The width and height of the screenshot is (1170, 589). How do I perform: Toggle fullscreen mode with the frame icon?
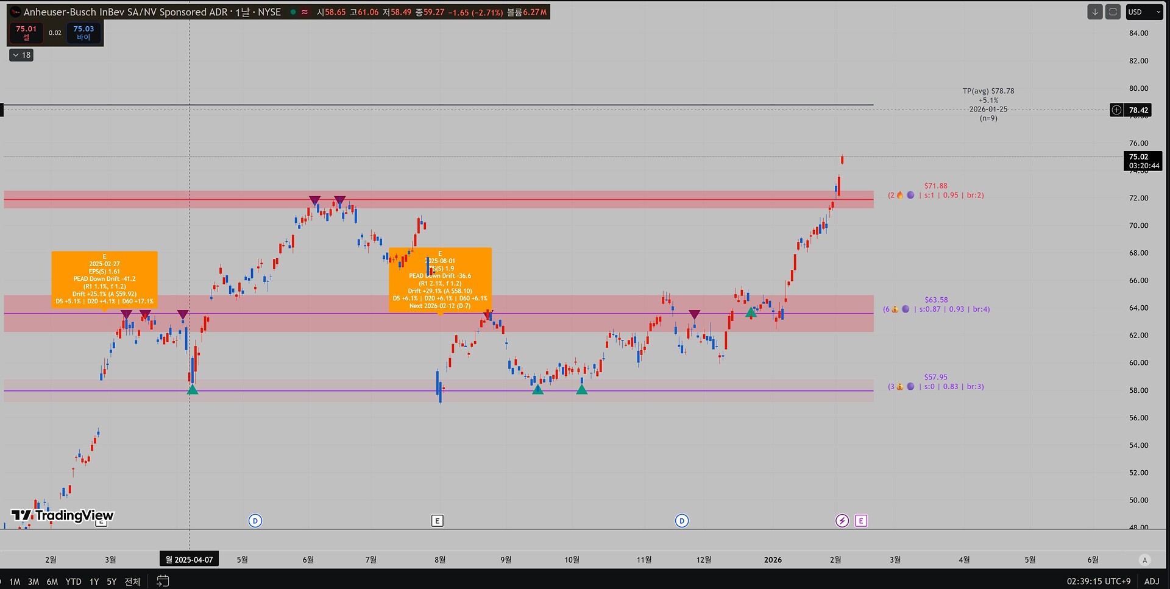[x=1113, y=12]
